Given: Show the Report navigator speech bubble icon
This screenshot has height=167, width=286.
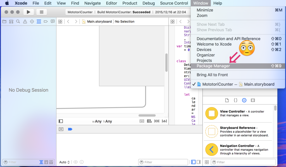Looking at the screenshot, I should pos(53,22).
